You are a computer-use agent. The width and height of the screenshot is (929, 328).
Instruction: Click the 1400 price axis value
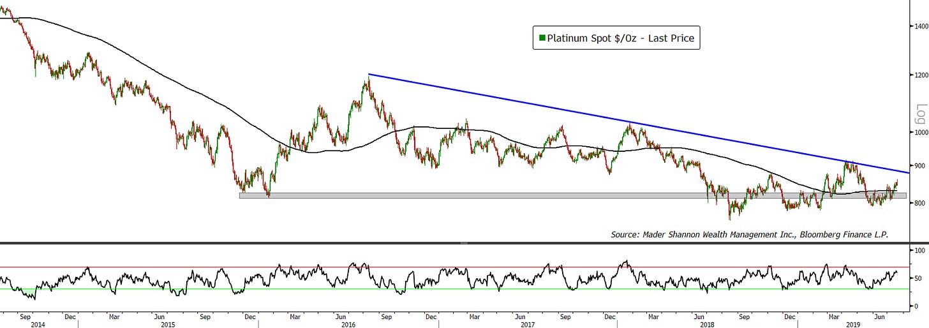coord(920,26)
